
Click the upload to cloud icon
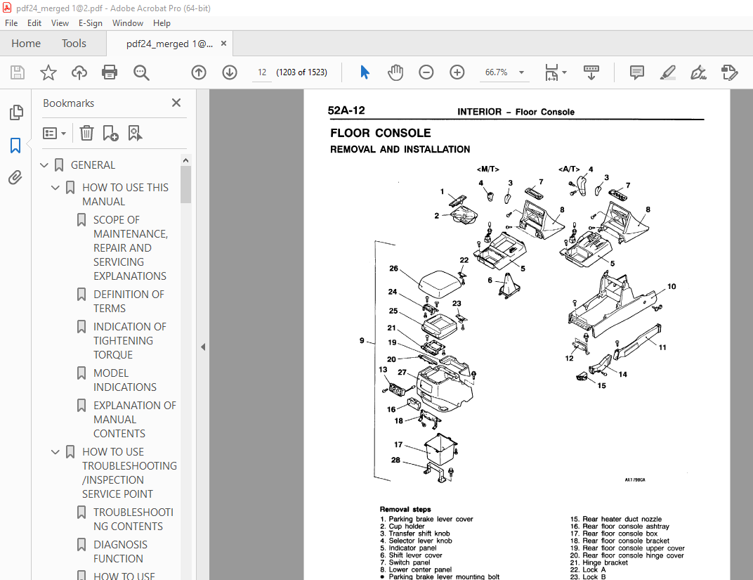pos(79,72)
